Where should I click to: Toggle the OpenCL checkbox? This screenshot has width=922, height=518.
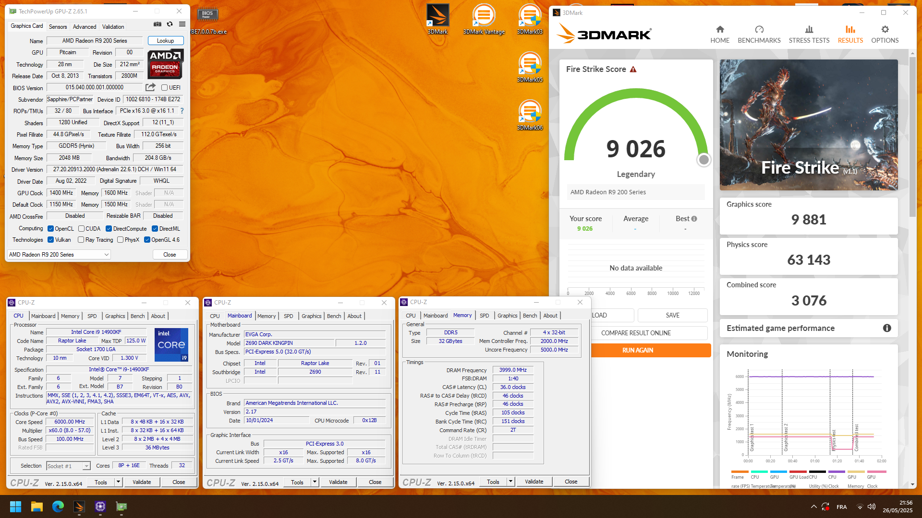50,229
